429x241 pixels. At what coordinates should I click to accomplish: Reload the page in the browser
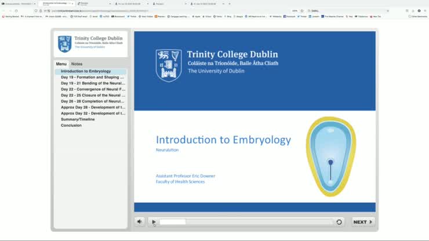click(16, 10)
